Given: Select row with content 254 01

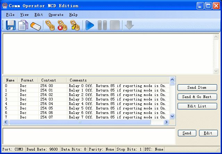Looking at the screenshot, I should pyautogui.click(x=86, y=90).
